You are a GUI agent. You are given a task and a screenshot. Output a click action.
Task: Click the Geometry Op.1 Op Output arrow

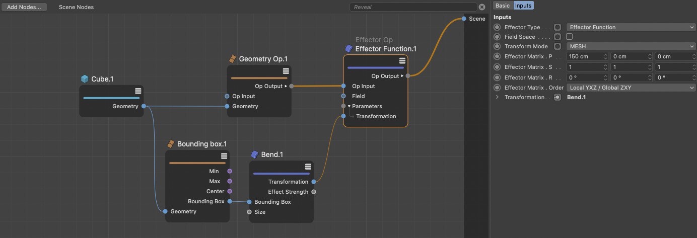coord(286,86)
